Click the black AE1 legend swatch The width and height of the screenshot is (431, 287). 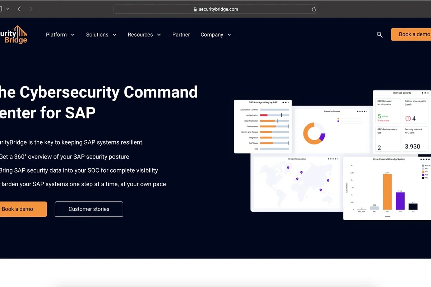pos(423,178)
